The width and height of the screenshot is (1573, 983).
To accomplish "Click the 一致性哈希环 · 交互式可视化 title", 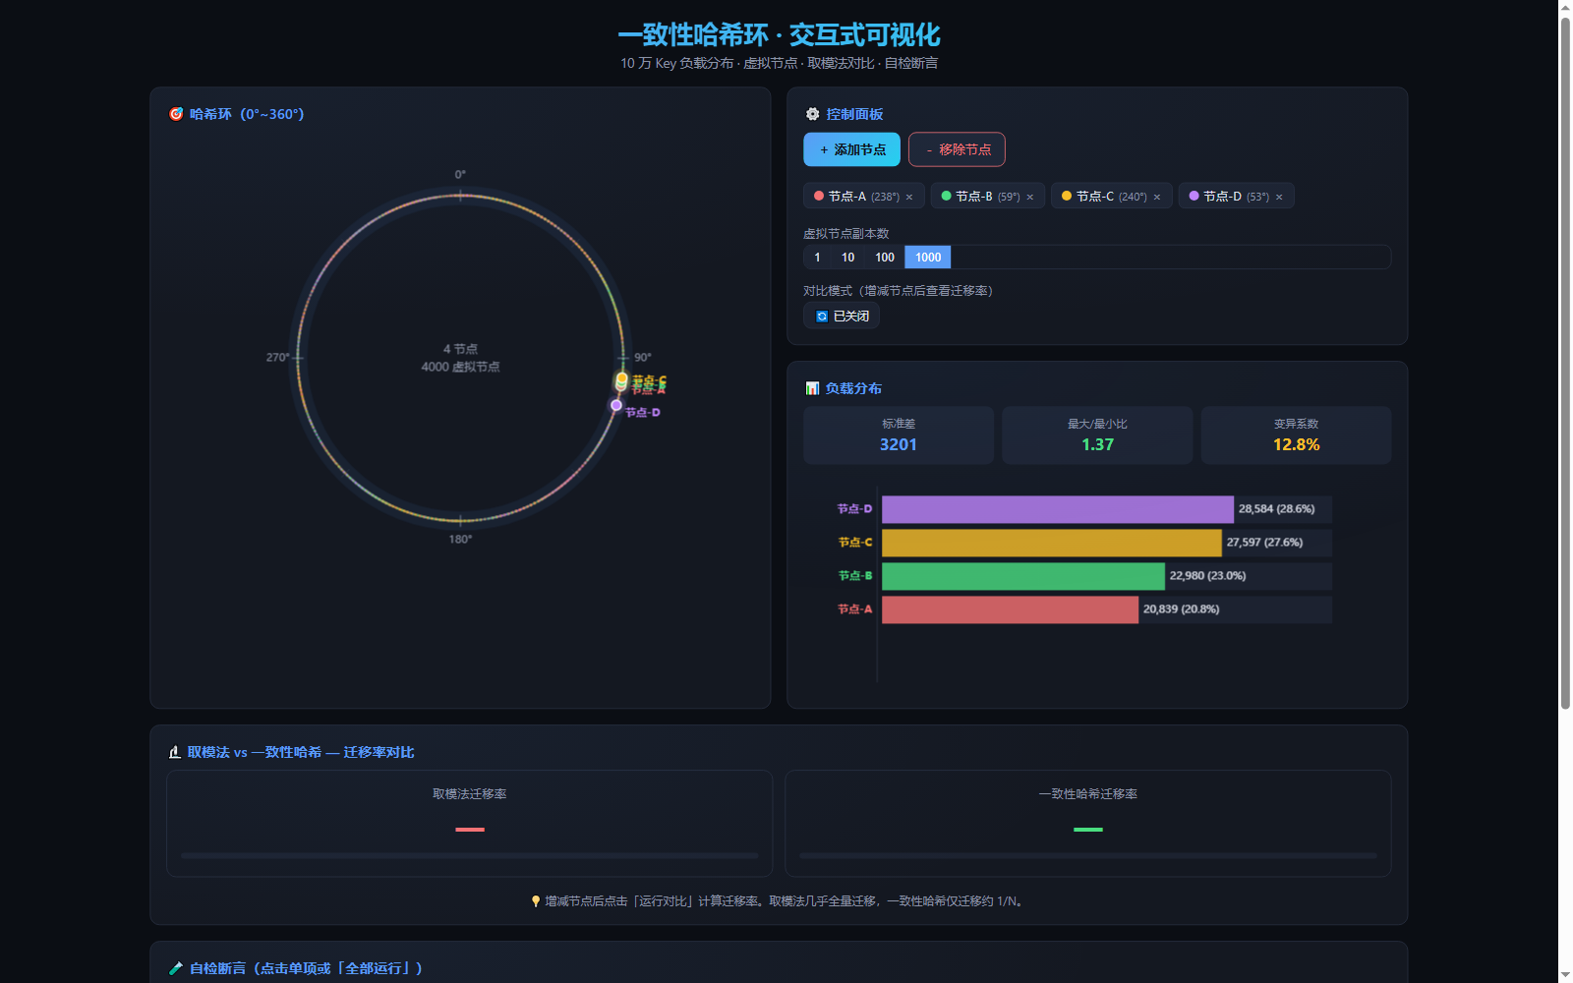I will click(x=779, y=35).
